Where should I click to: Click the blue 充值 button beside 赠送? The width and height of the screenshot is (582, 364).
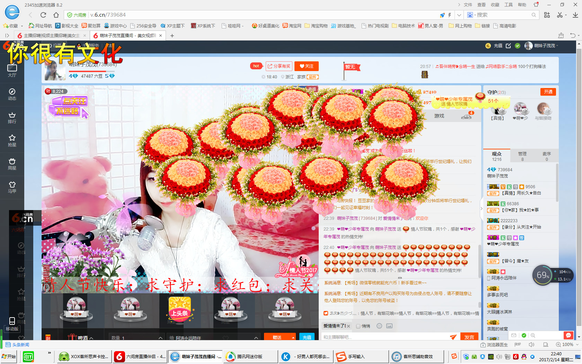point(307,337)
